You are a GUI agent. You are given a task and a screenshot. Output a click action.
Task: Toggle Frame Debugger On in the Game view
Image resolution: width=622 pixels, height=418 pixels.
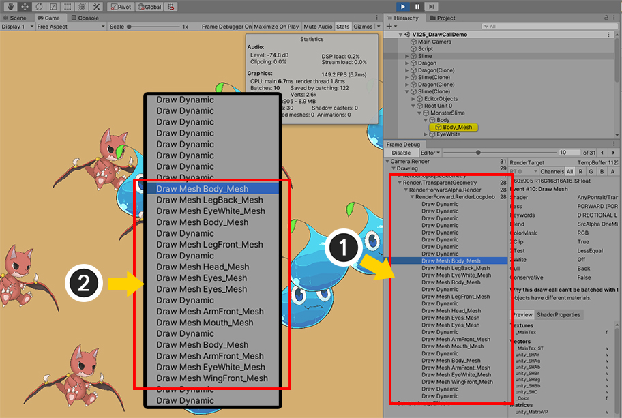pos(226,27)
